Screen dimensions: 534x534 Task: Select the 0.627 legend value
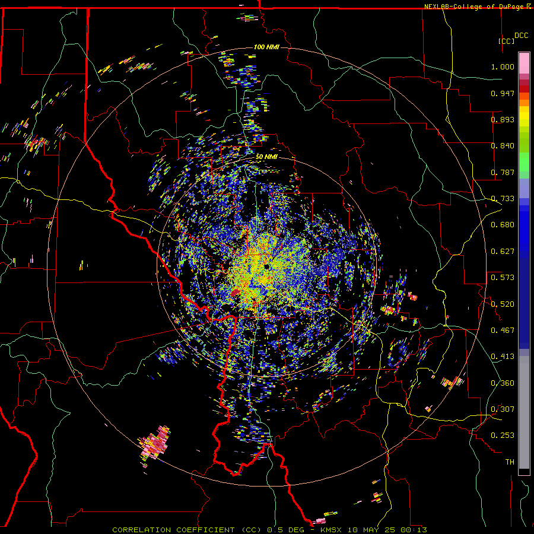point(503,252)
